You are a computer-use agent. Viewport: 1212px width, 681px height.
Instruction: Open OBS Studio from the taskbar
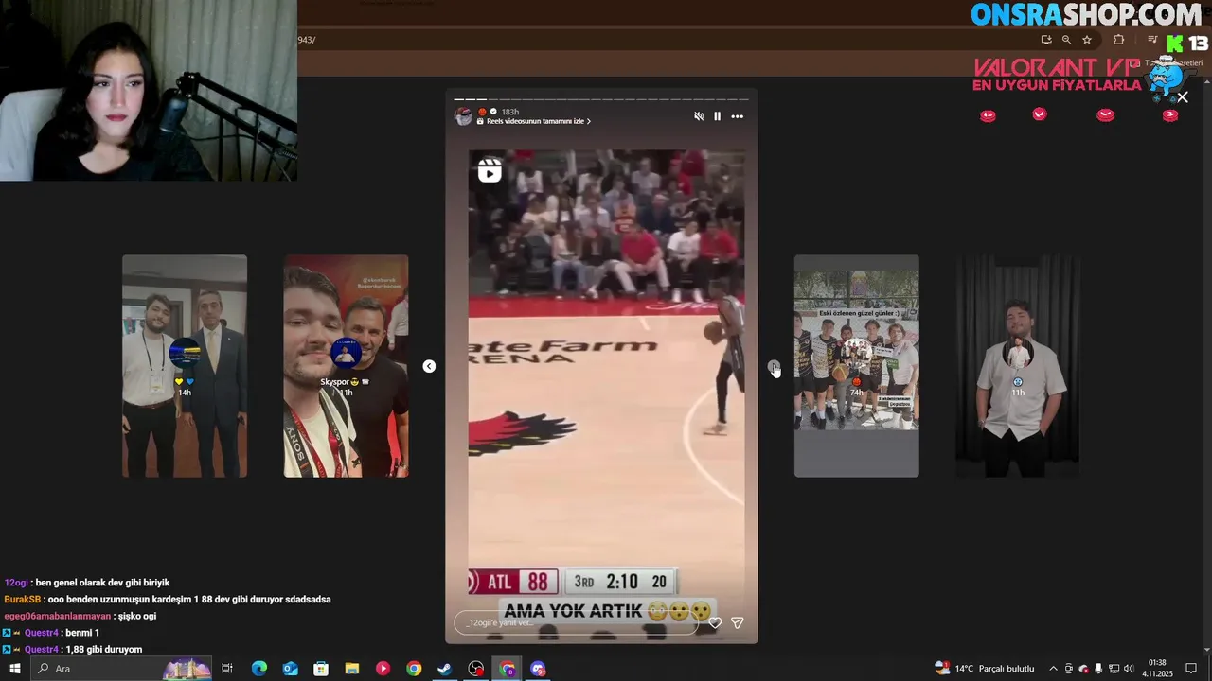pyautogui.click(x=475, y=669)
